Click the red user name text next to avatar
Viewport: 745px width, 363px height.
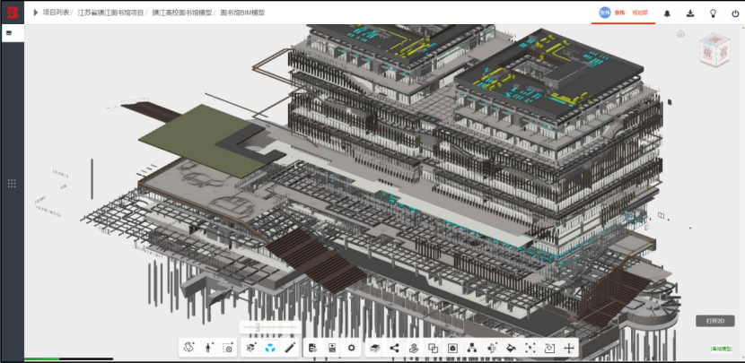click(619, 13)
